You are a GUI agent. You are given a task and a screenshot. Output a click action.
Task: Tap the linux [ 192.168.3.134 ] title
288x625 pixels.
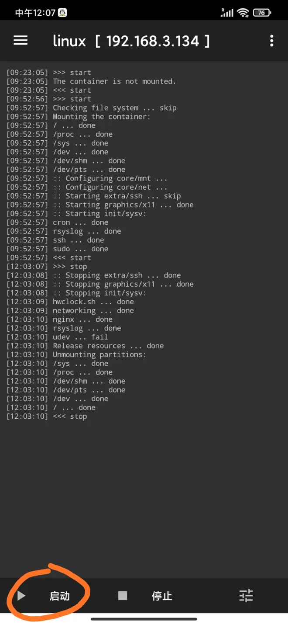131,41
